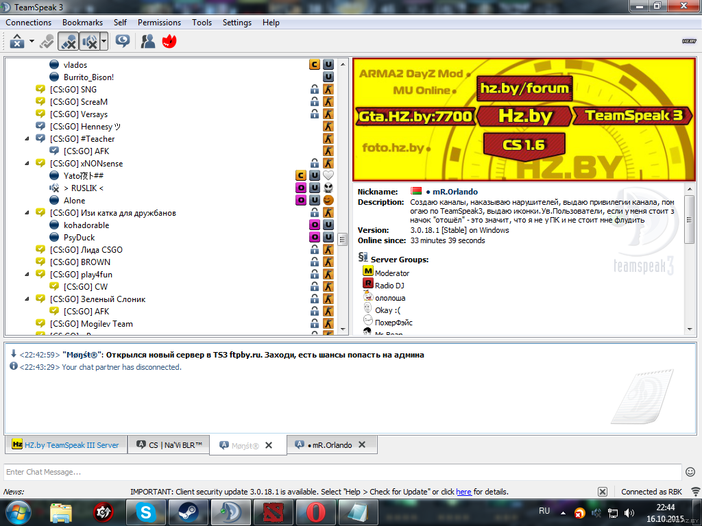Click the Connect server toolbar icon
The width and height of the screenshot is (702, 526).
tap(17, 42)
